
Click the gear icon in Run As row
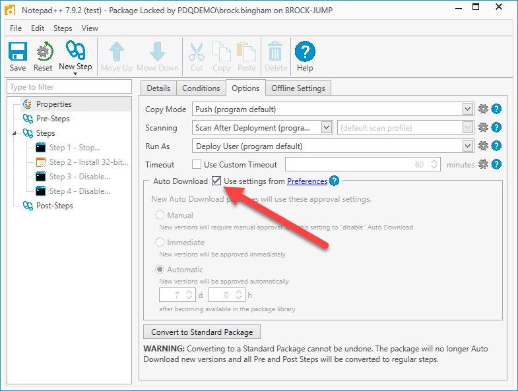(x=483, y=146)
